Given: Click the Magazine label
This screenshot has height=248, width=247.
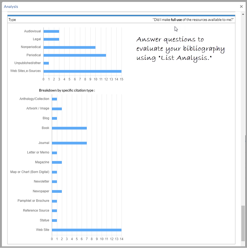Looking at the screenshot, I should pyautogui.click(x=42, y=162).
